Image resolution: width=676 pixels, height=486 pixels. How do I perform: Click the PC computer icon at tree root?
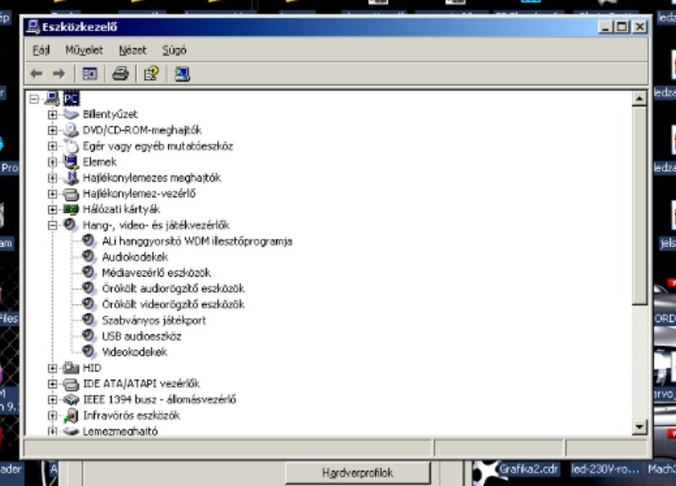[52, 99]
